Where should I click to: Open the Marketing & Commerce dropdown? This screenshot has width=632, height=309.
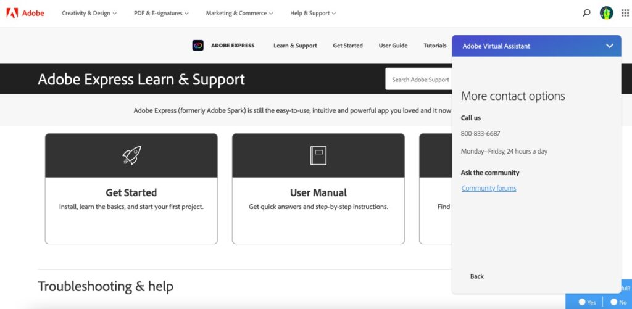(x=239, y=13)
